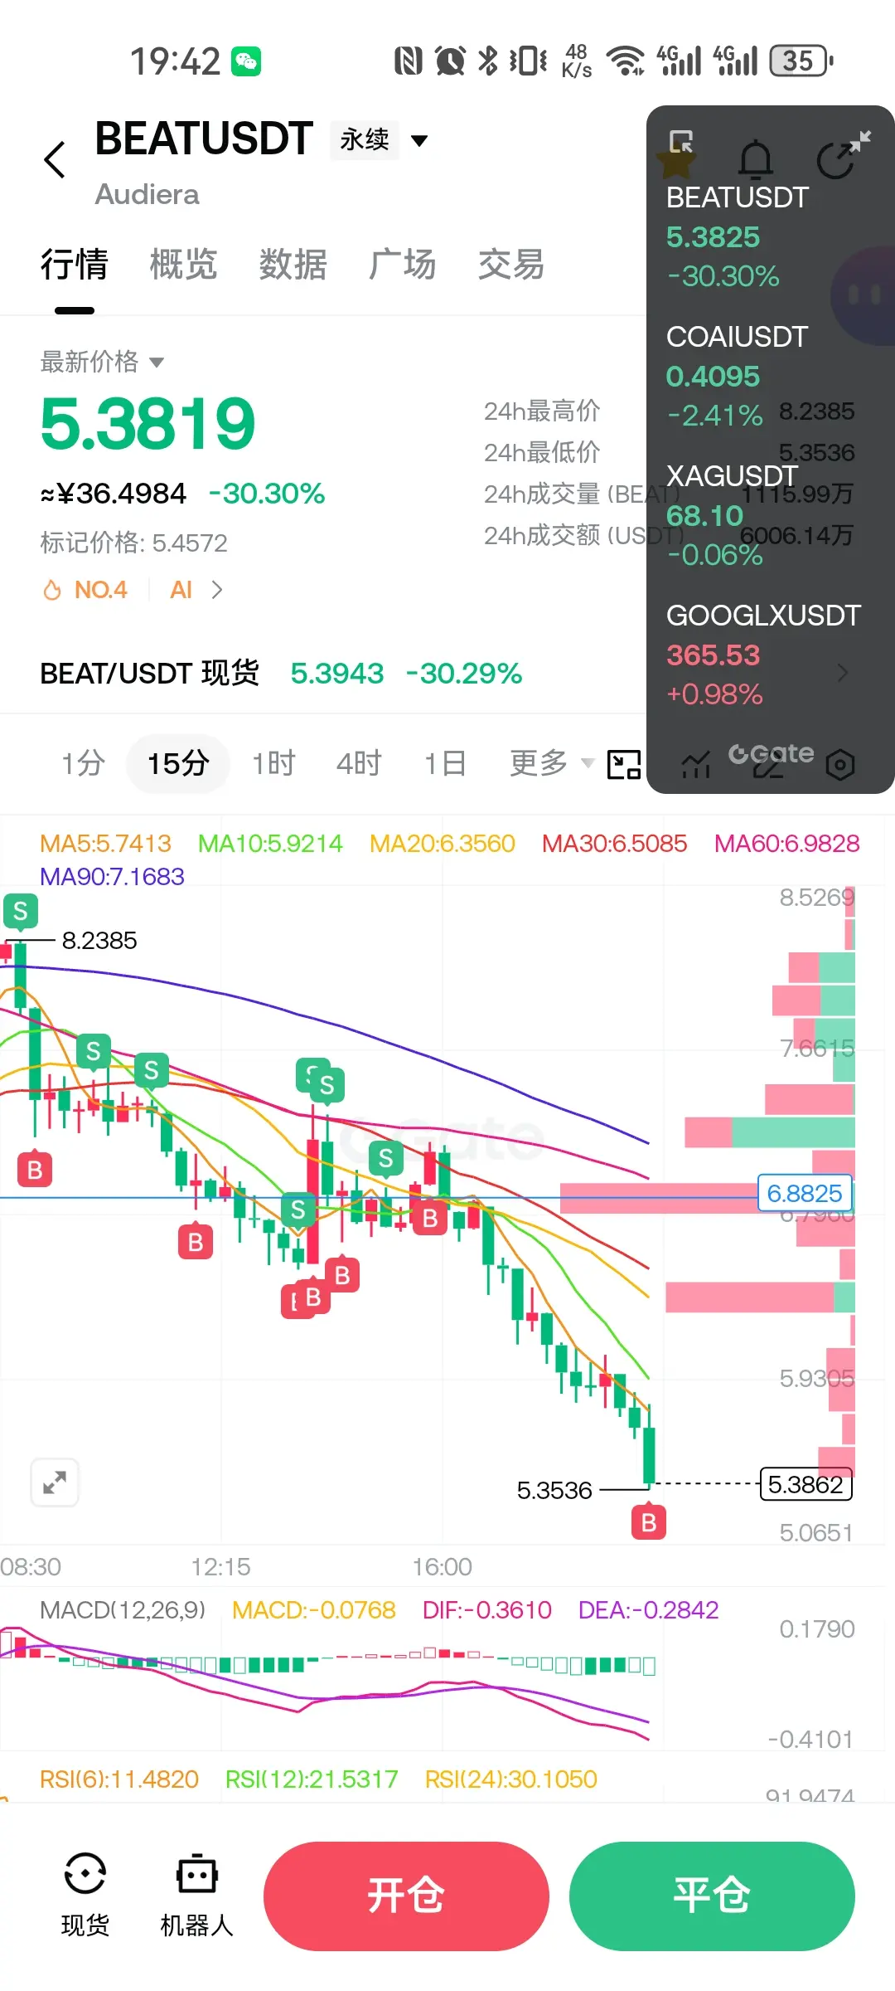Screen dimensions: 895x1991
Task: Select the 1日 timeframe
Action: pos(444,763)
